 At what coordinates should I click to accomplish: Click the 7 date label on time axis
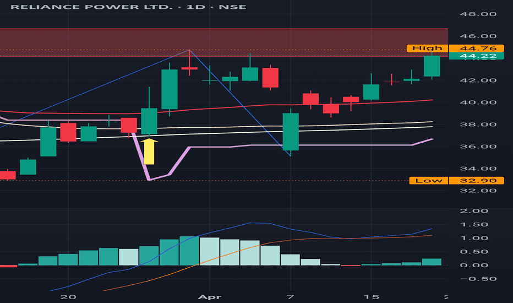point(290,297)
